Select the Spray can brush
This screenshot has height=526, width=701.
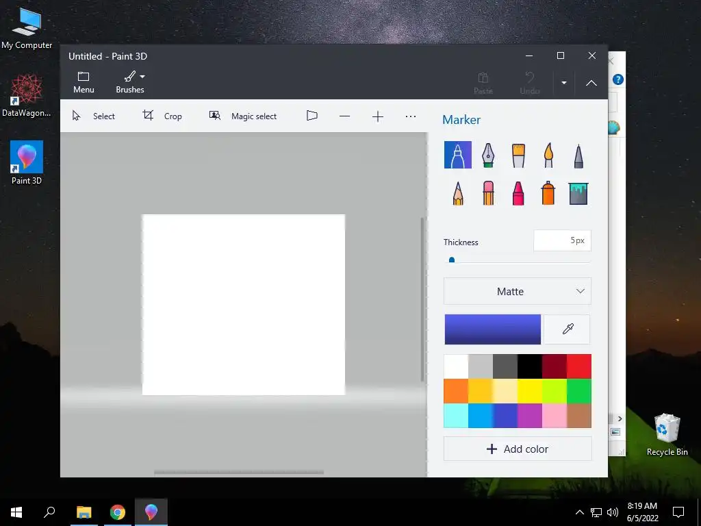click(548, 192)
